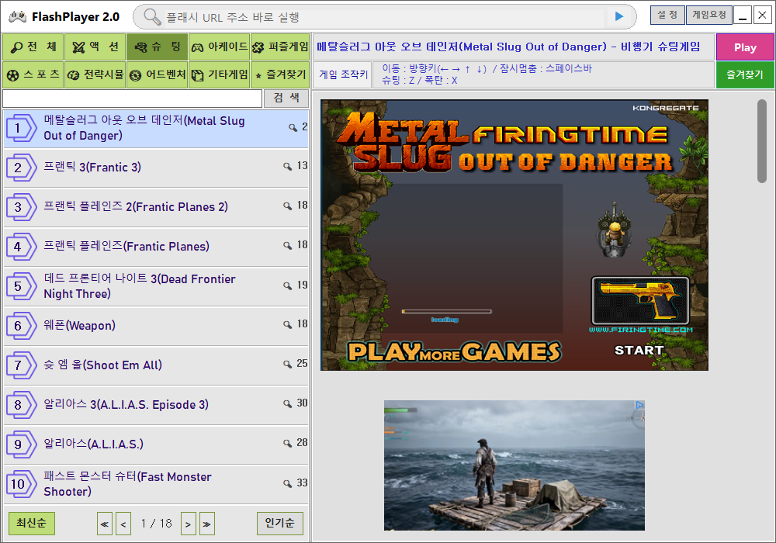Click number 2 arrow badge icon
The width and height of the screenshot is (776, 543).
pyautogui.click(x=21, y=168)
